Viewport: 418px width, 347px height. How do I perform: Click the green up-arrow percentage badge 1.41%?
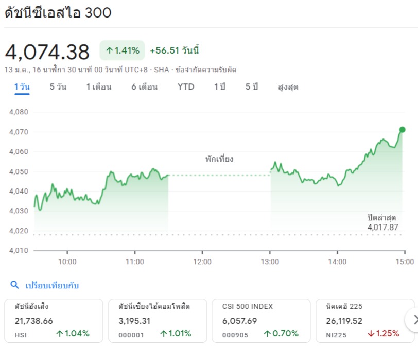tap(122, 50)
